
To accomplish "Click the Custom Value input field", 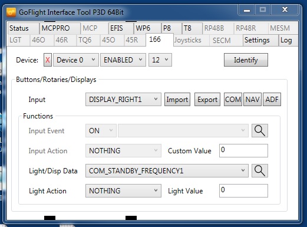I will click(x=243, y=151).
